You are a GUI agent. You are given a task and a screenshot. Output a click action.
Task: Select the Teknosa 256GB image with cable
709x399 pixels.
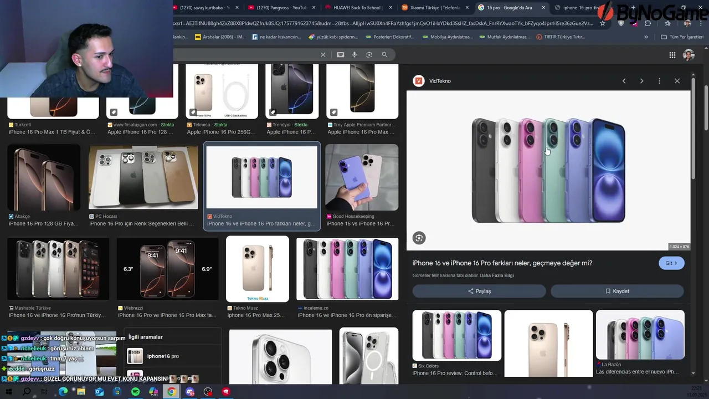pos(222,91)
